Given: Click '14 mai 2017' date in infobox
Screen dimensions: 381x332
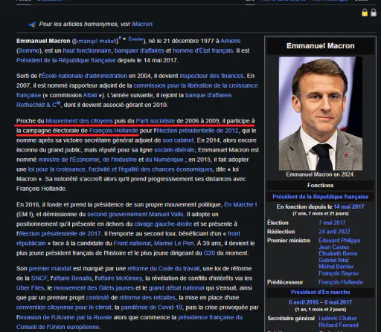Looking at the screenshot, I should click(x=349, y=206).
